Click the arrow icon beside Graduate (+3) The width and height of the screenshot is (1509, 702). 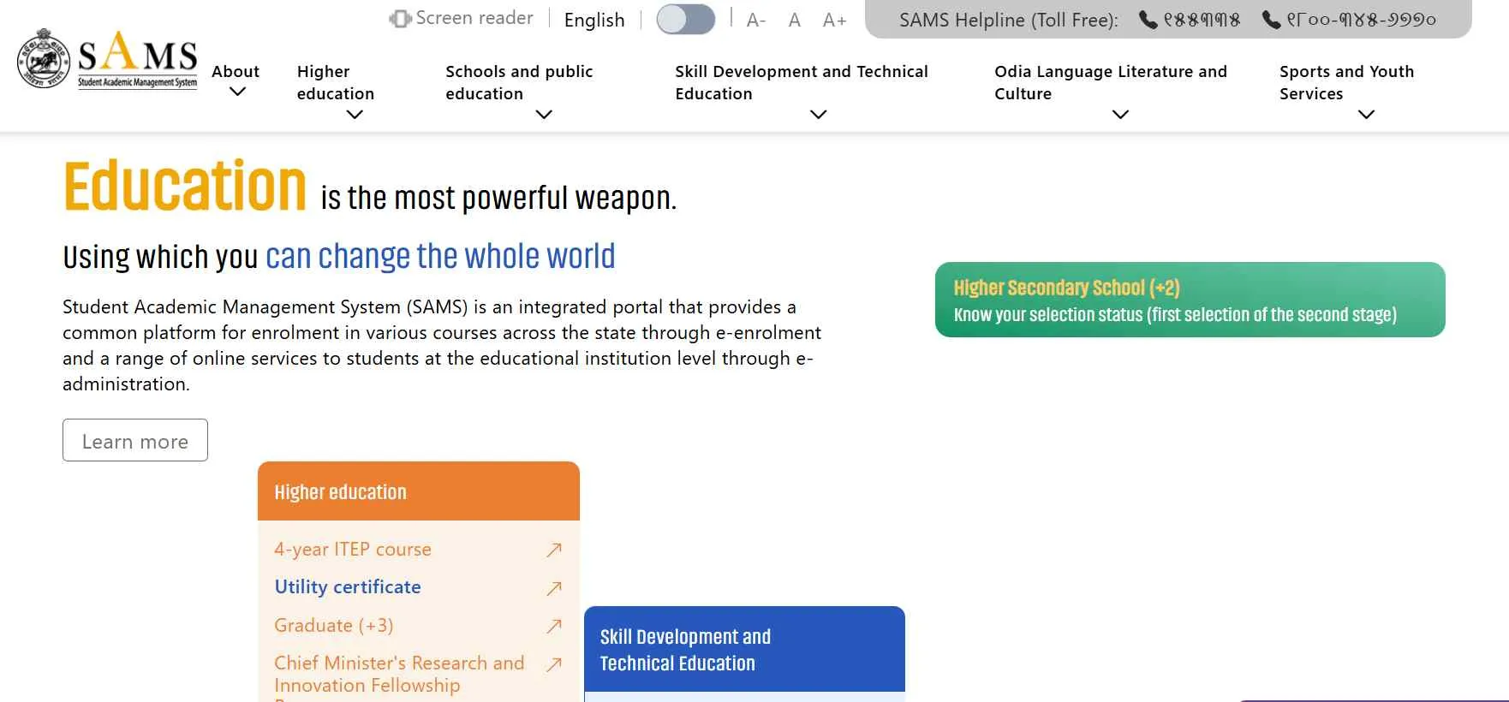554,626
